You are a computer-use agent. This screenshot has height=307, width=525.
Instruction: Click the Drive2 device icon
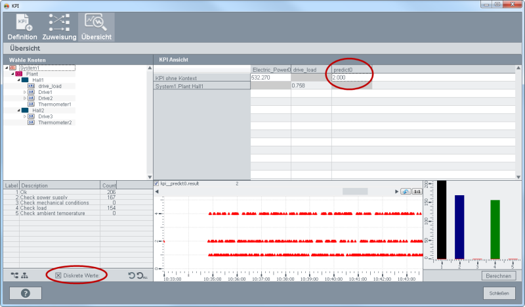tap(31, 98)
